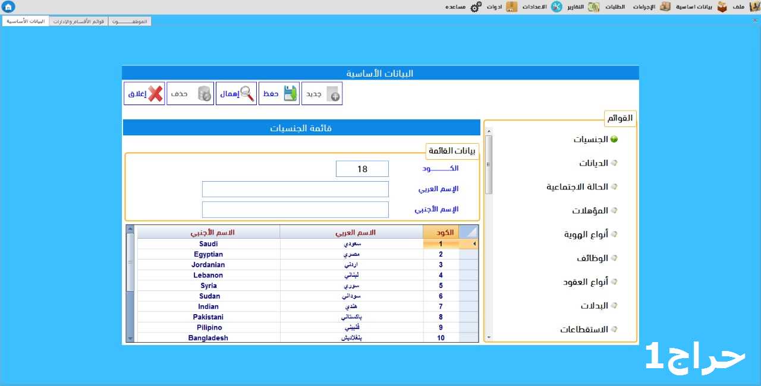Viewport: 761px width, 386px height.
Task: Click the ملف menu icon
Action: [754, 7]
